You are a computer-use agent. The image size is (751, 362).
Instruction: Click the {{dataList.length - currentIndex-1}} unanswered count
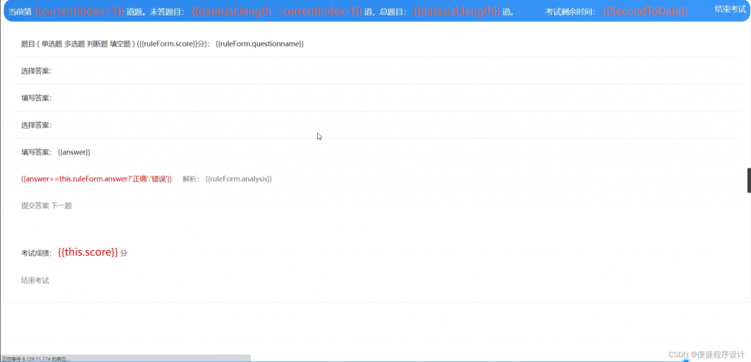click(276, 12)
